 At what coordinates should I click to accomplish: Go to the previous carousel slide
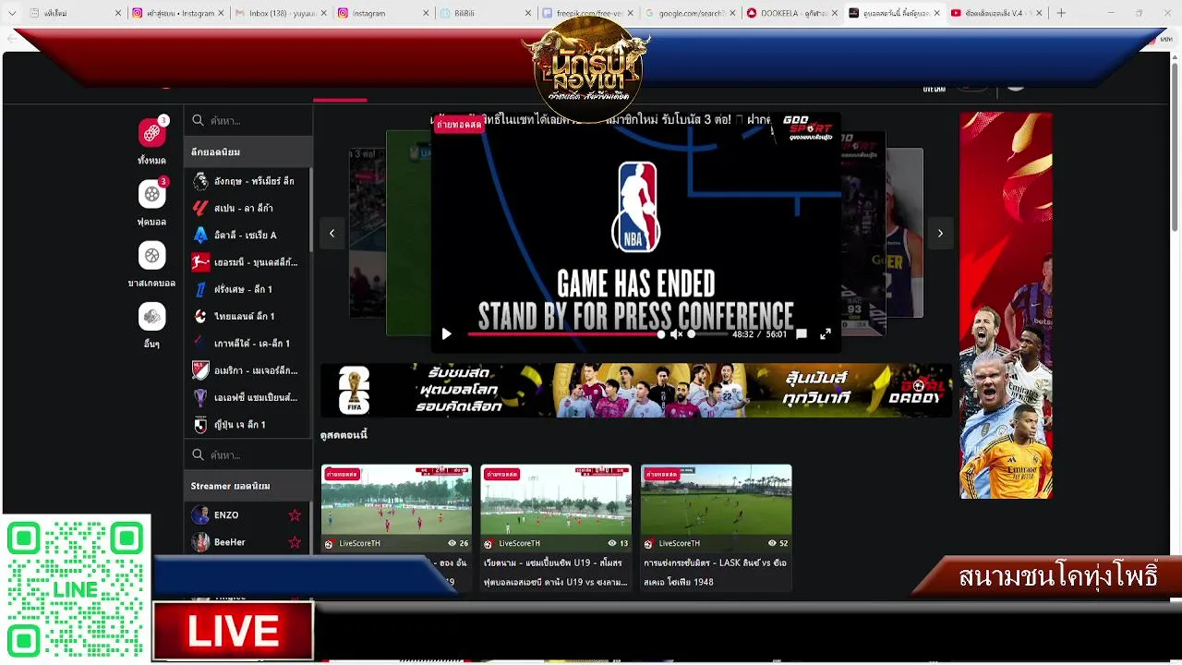coord(332,234)
